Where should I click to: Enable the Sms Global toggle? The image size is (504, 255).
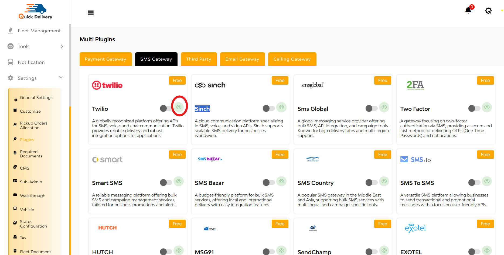(x=372, y=108)
